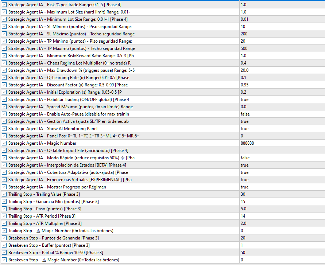Toggle the Maximum Lot Size checkbox
Screen dimensions: 325x265
point(4,12)
